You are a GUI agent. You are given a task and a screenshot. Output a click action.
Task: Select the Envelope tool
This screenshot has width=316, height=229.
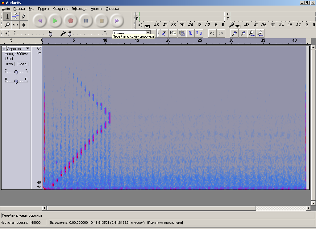click(x=15, y=16)
